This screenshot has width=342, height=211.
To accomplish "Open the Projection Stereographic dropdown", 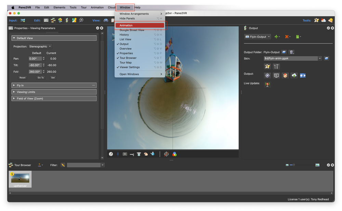I will point(40,46).
